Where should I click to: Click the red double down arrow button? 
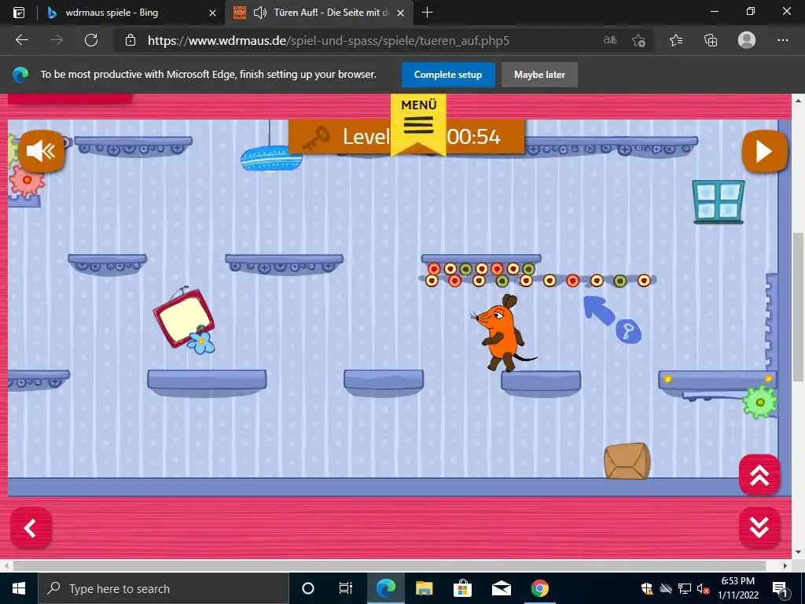click(x=759, y=527)
